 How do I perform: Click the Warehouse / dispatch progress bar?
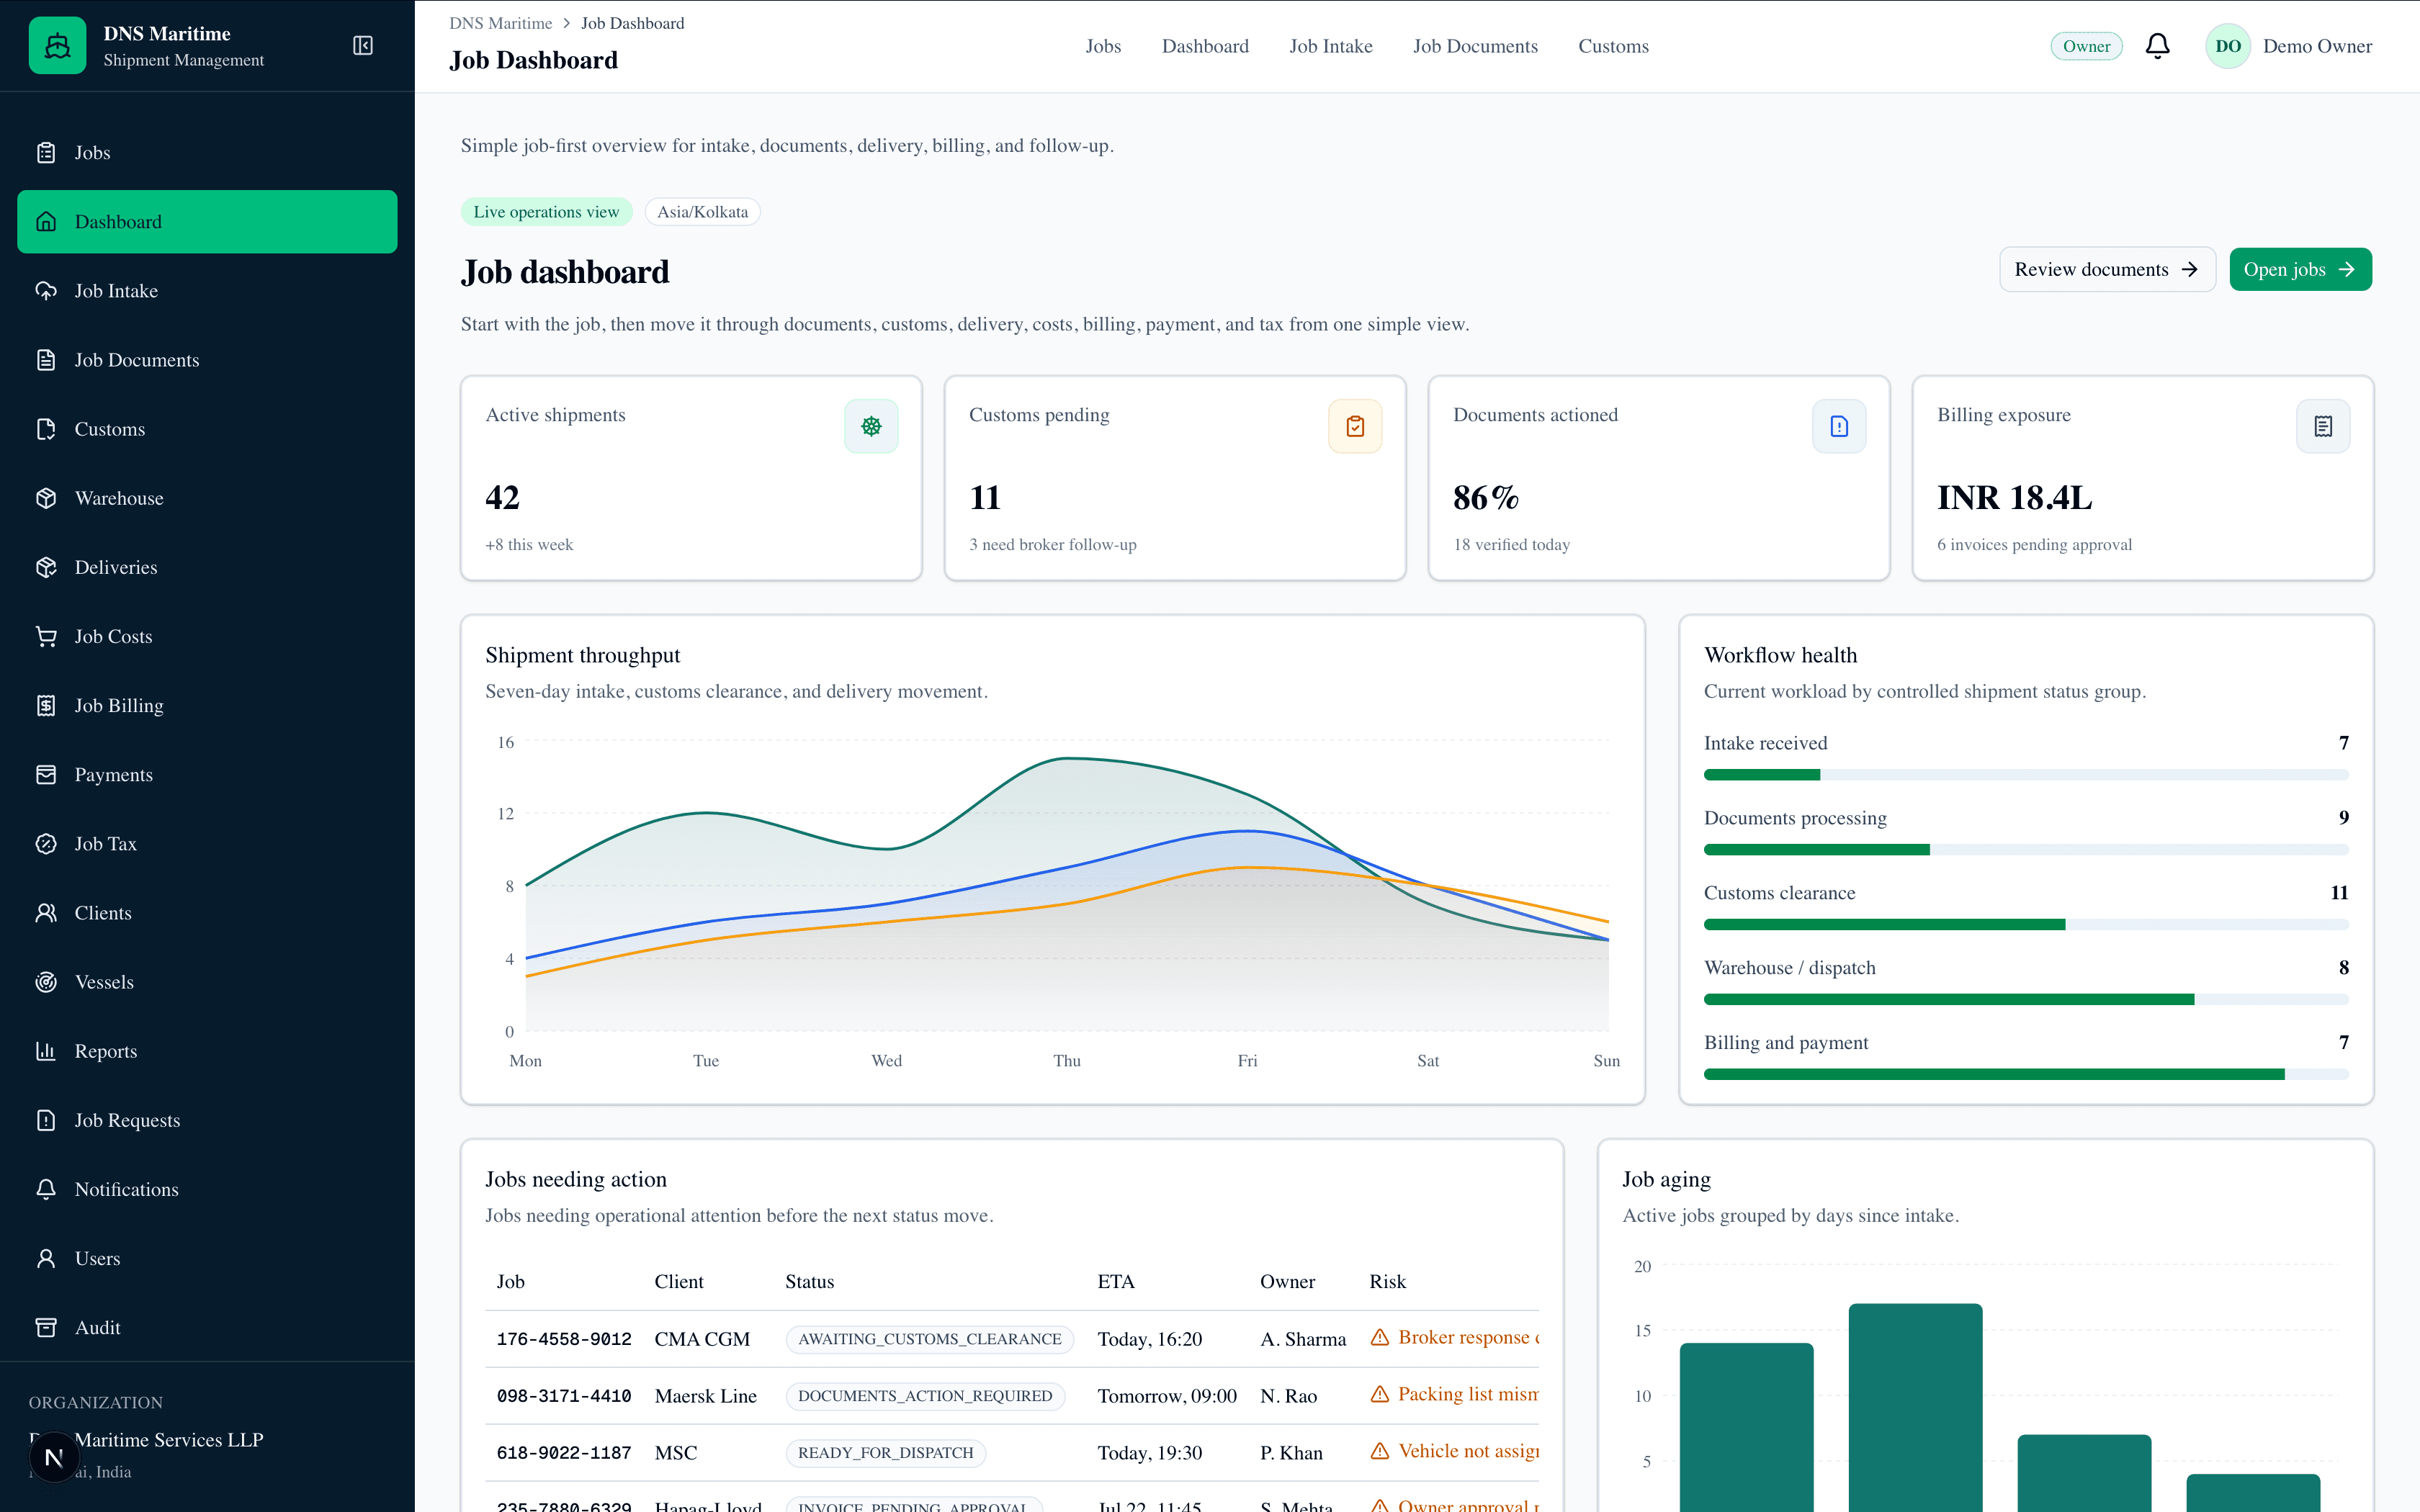pos(2026,1000)
